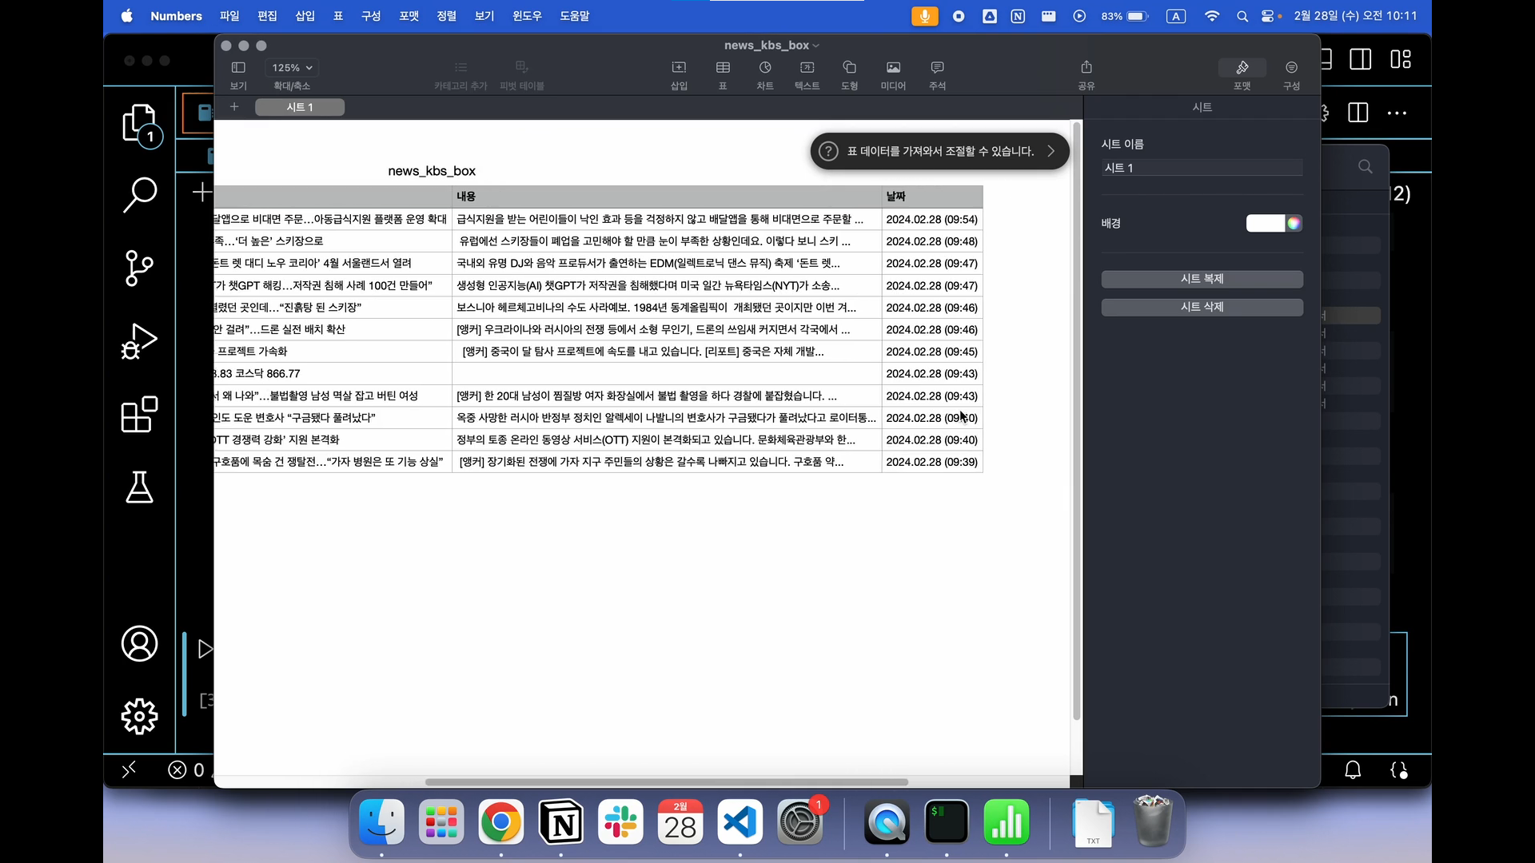Open the background color wheel picker
Viewport: 1535px width, 863px height.
(1294, 224)
